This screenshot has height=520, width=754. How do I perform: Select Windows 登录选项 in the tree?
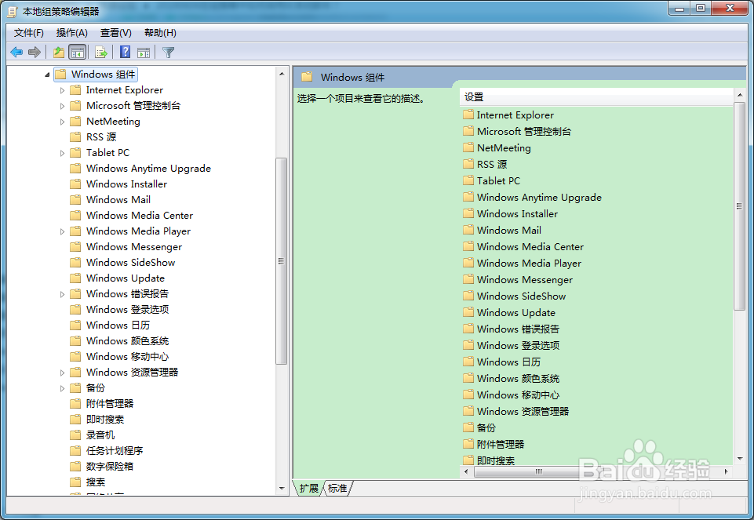click(127, 310)
